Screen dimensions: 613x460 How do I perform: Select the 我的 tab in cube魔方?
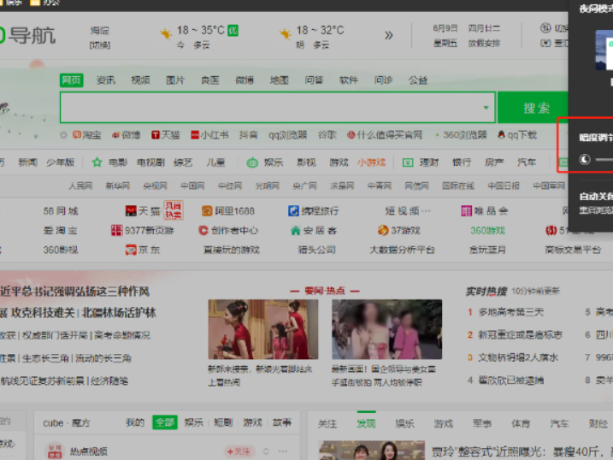(135, 422)
